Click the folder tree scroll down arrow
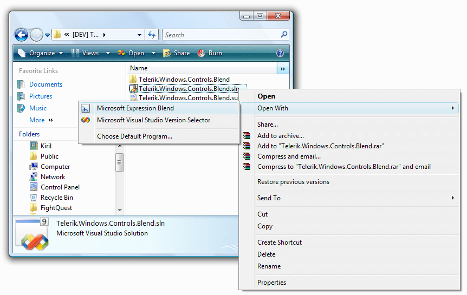This screenshot has width=467, height=295. point(120,210)
